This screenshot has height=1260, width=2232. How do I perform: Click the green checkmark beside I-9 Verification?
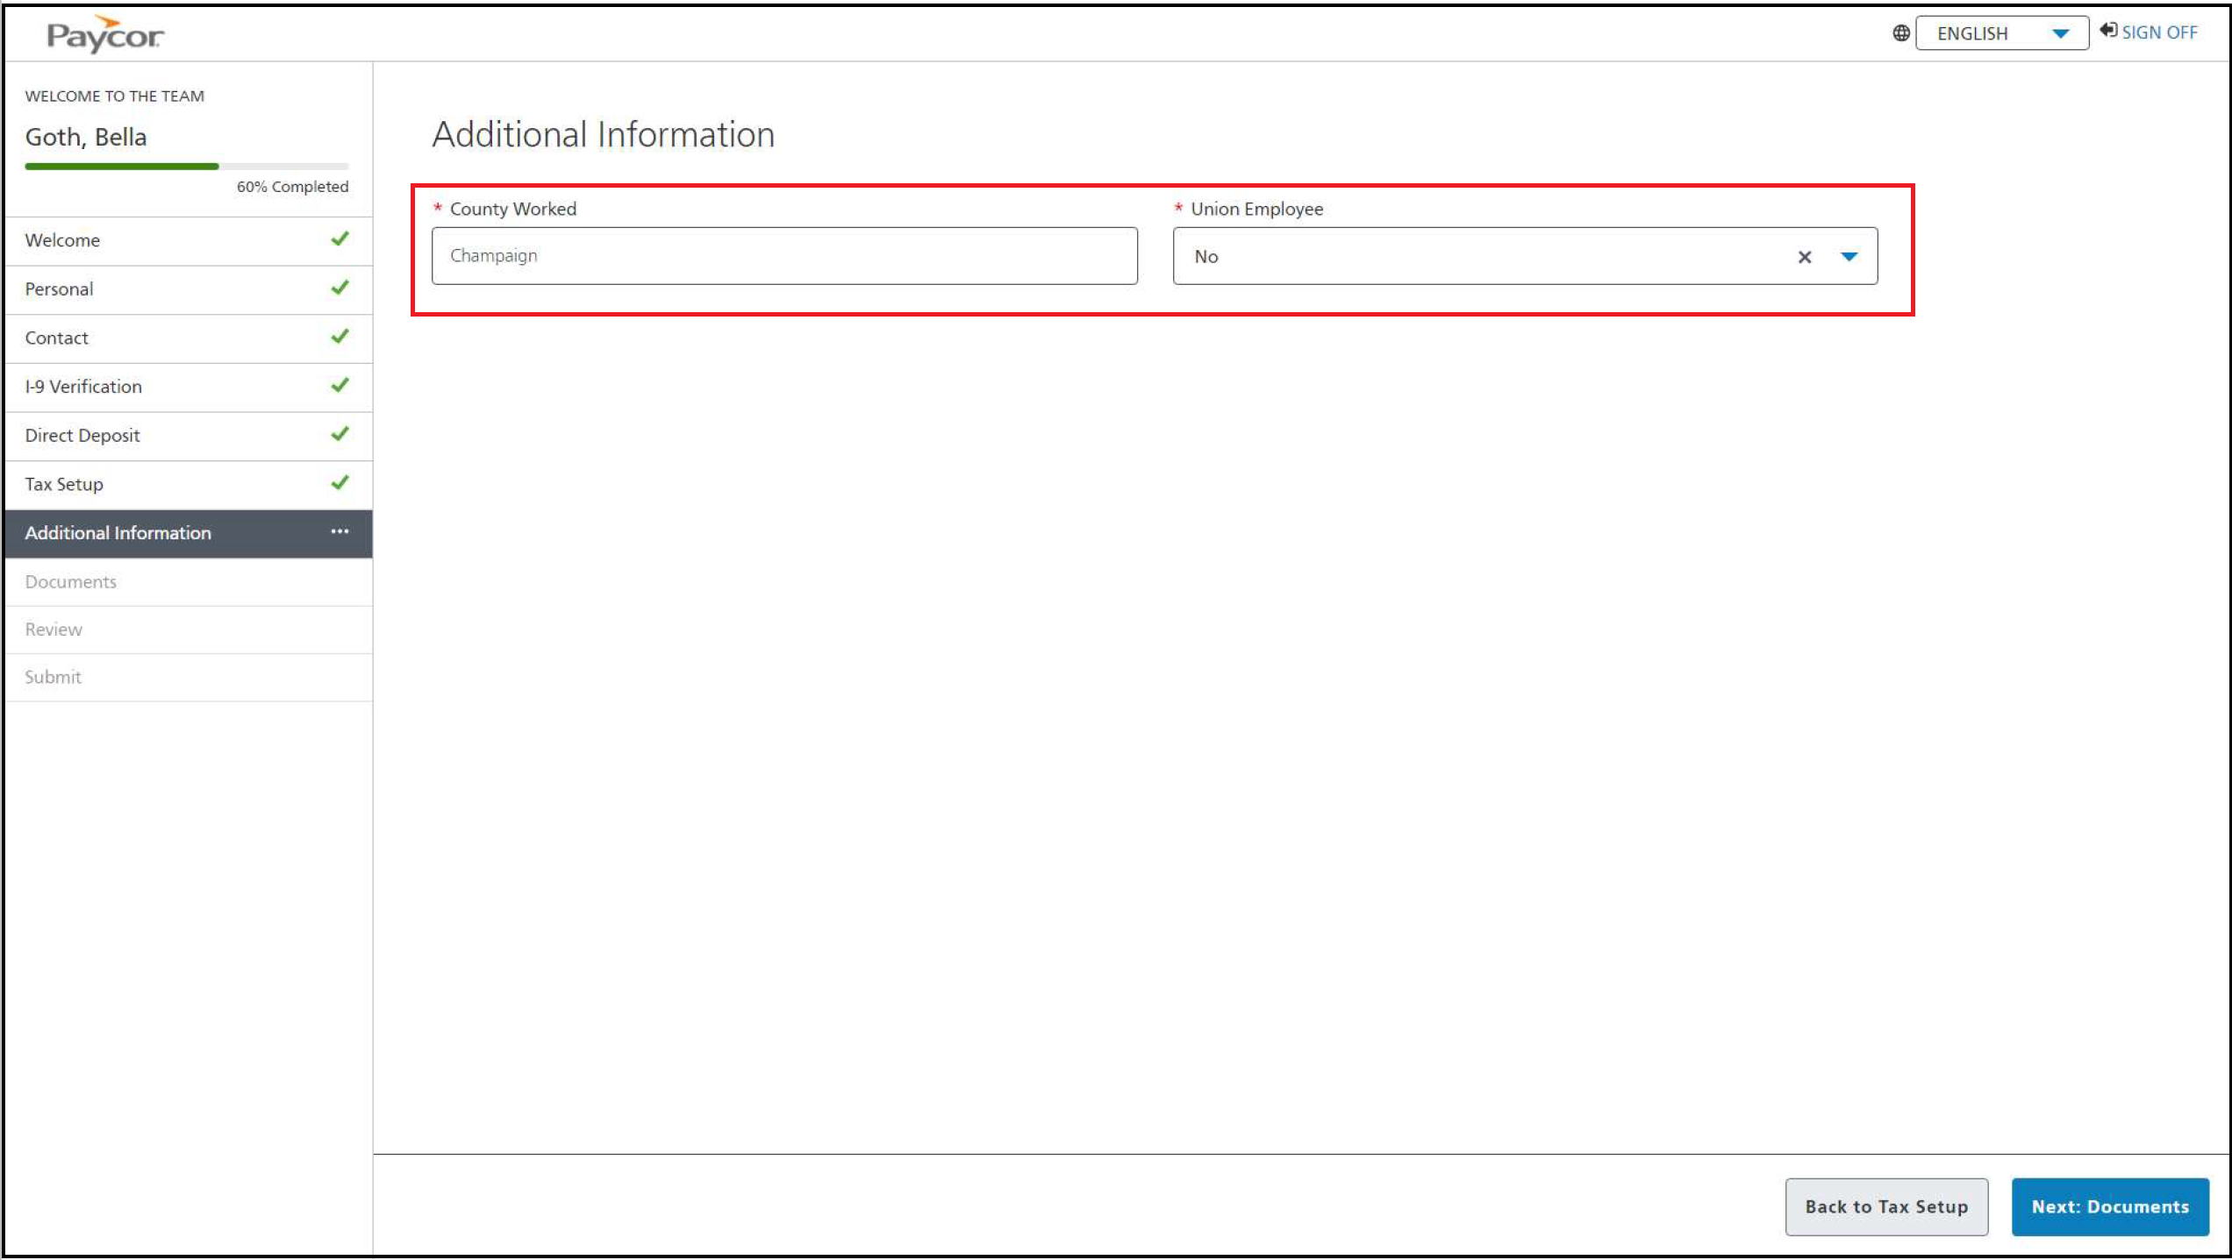point(340,385)
